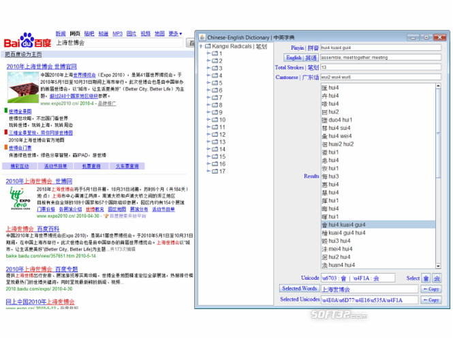Select simplified character 会 button
The width and height of the screenshot is (453, 339).
pyautogui.click(x=437, y=278)
